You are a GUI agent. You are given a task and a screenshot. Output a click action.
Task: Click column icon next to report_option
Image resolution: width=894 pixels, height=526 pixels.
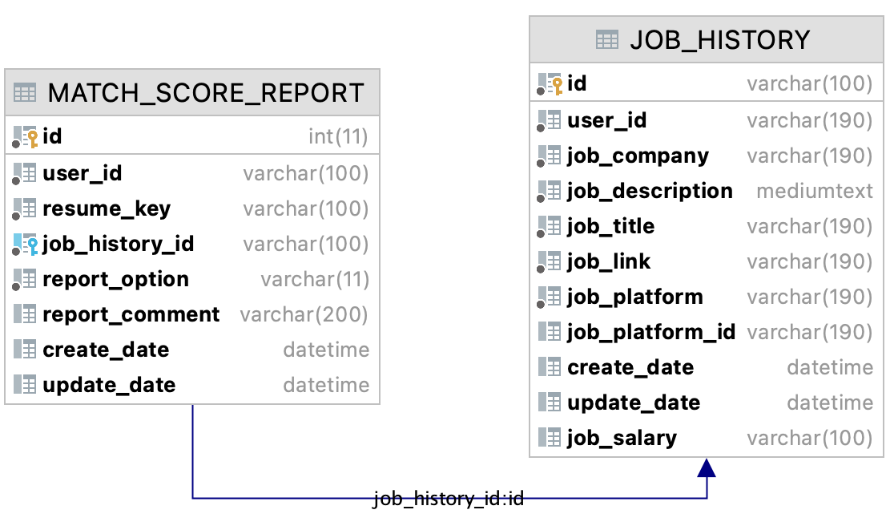click(x=25, y=280)
